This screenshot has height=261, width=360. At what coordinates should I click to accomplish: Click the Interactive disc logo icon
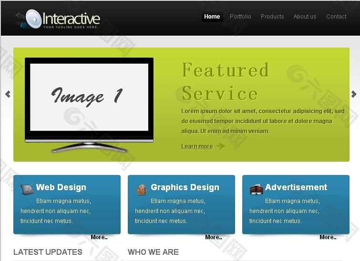[32, 19]
